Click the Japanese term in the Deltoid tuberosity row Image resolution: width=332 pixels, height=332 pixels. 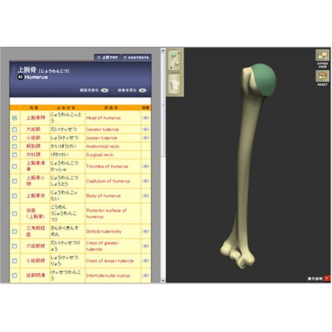[x=35, y=231]
